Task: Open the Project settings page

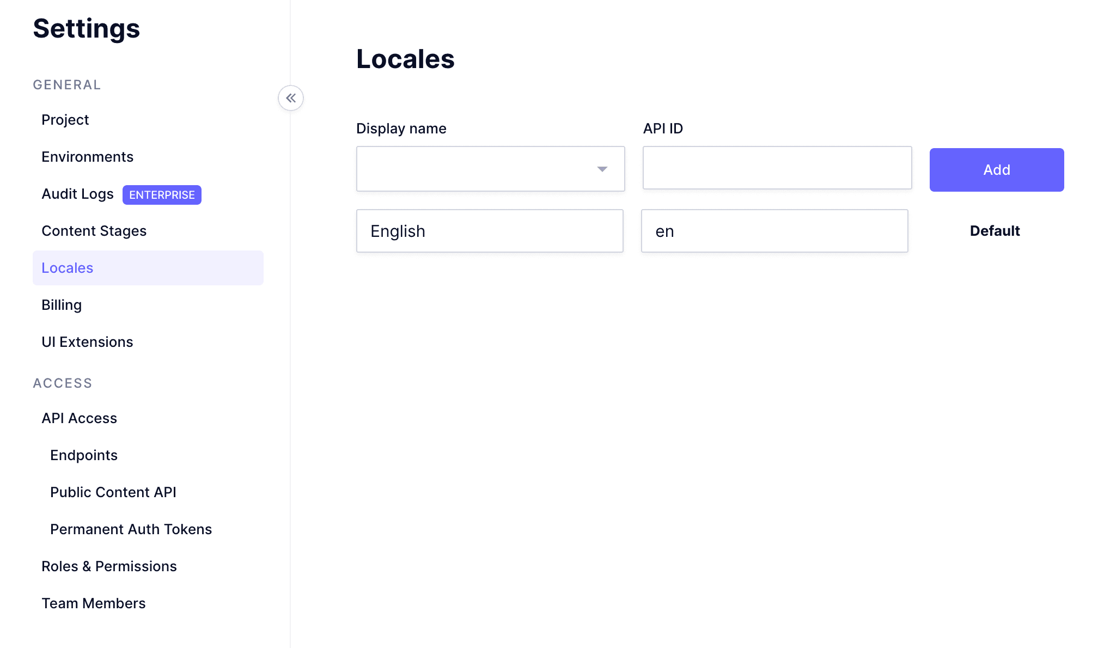Action: (65, 119)
